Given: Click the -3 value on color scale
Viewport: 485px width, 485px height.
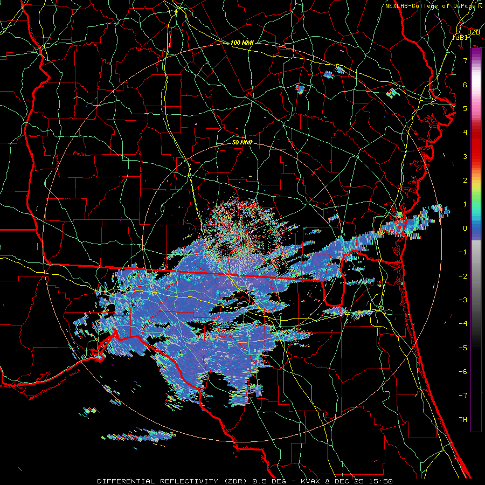Looking at the screenshot, I should [463, 300].
